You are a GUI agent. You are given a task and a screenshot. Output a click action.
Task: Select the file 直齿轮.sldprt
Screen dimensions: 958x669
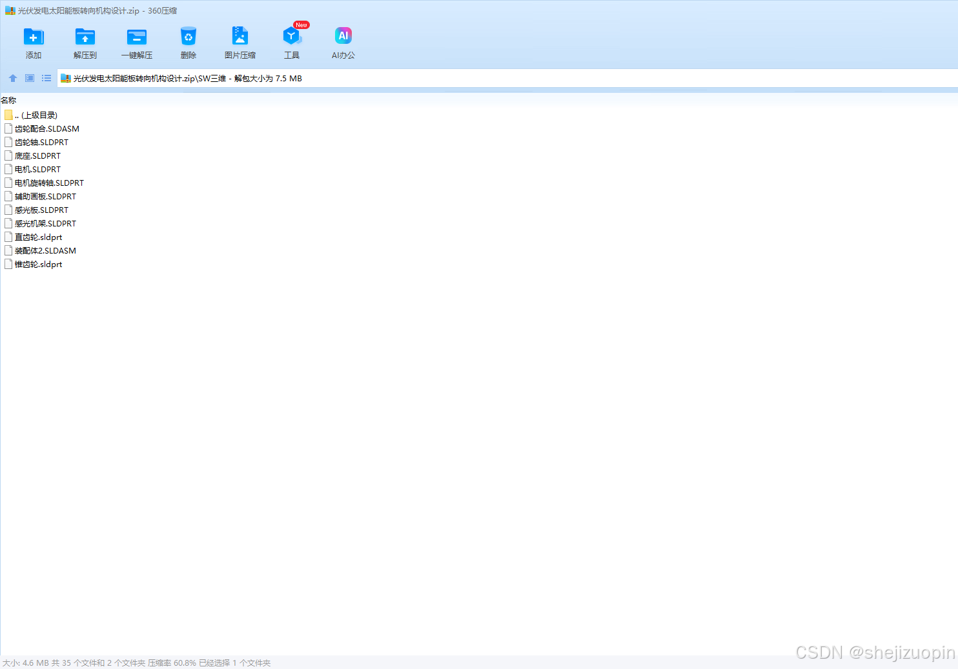point(39,237)
